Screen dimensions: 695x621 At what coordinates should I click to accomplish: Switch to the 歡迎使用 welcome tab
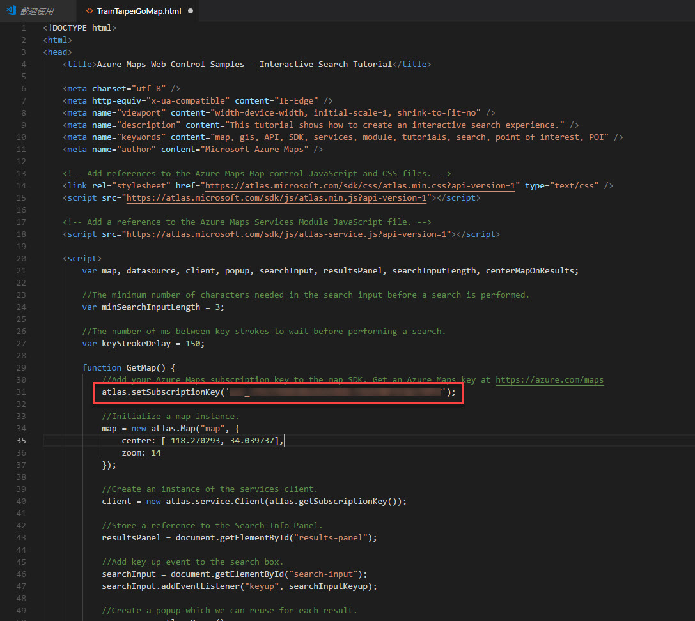38,11
